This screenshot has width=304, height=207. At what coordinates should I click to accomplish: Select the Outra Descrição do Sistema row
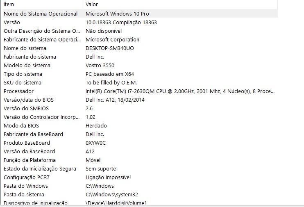click(x=140, y=31)
